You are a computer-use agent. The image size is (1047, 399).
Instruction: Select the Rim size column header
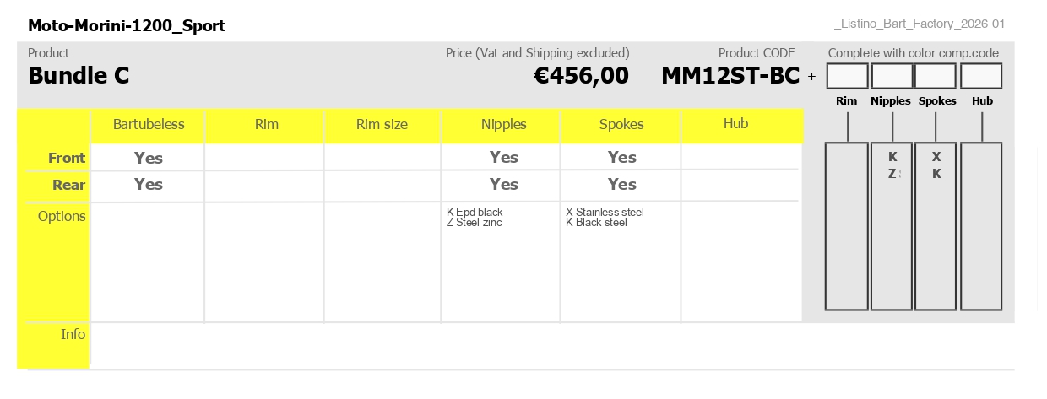pos(382,124)
